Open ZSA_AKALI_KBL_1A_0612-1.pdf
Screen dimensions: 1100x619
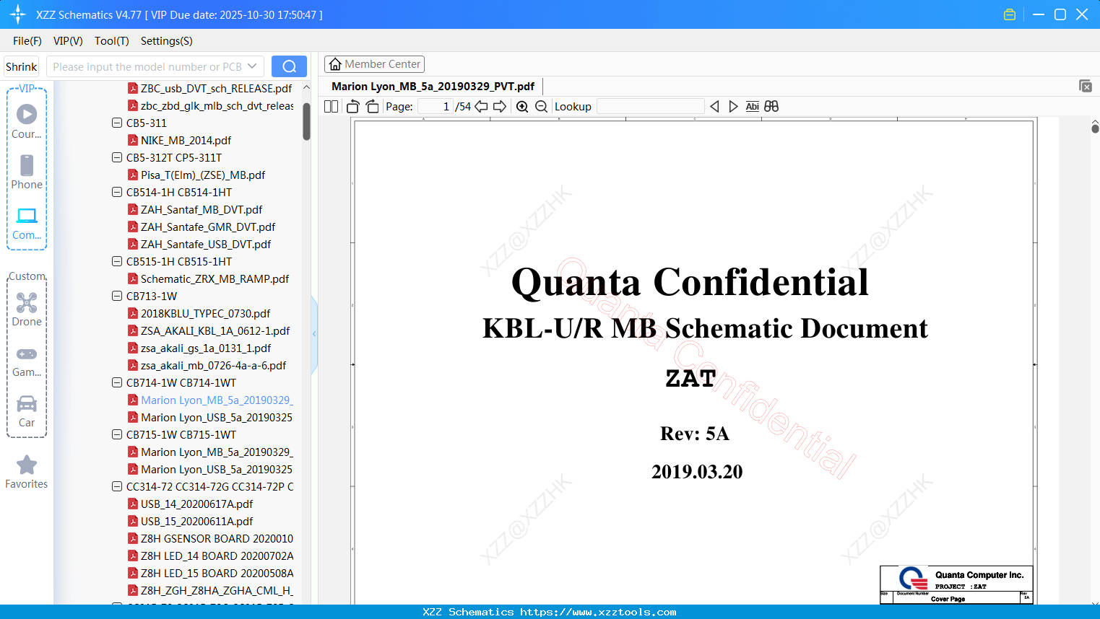coord(215,330)
